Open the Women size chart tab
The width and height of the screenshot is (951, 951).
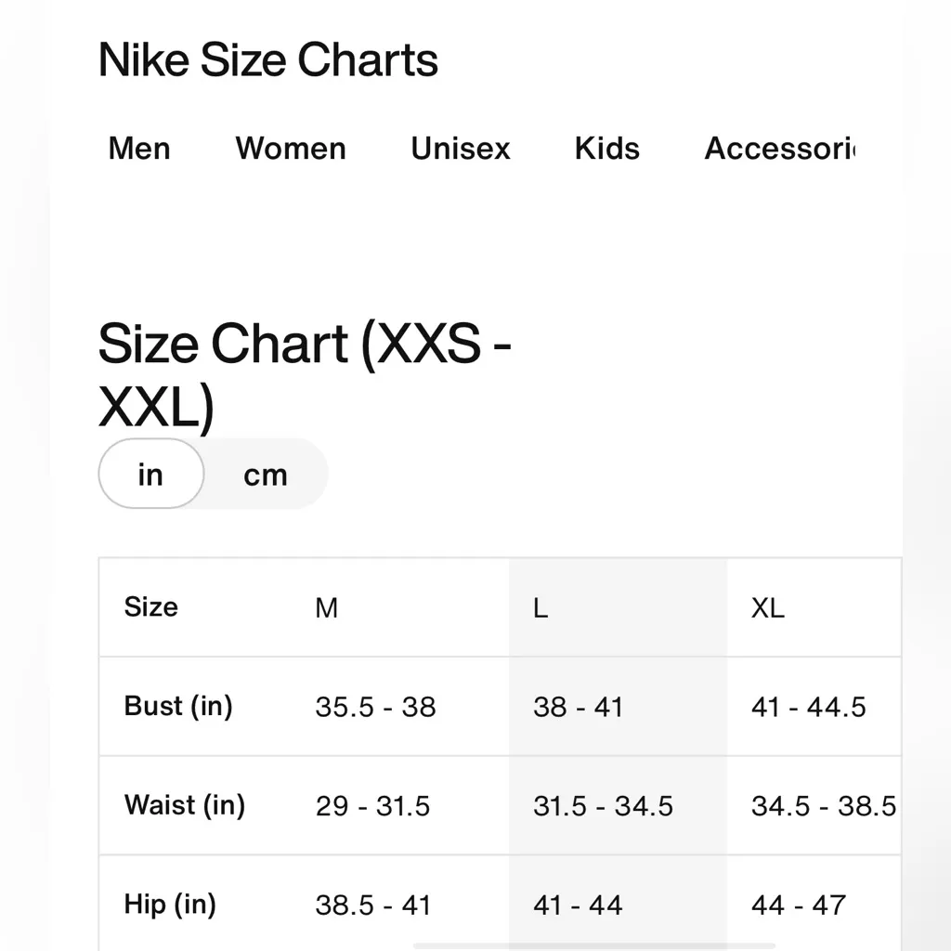pos(291,149)
